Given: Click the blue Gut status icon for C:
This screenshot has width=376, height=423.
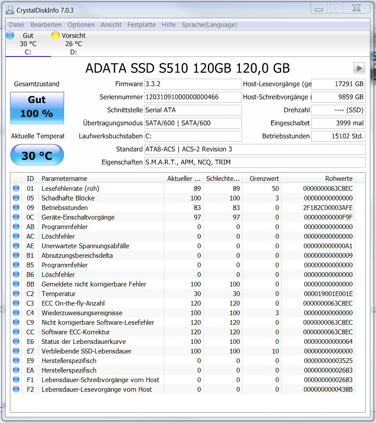Looking at the screenshot, I should pos(10,35).
